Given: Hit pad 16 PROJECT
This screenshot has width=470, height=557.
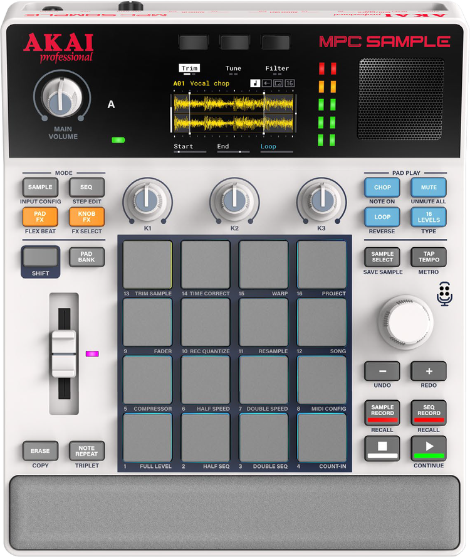Looking at the screenshot, I should [x=321, y=265].
